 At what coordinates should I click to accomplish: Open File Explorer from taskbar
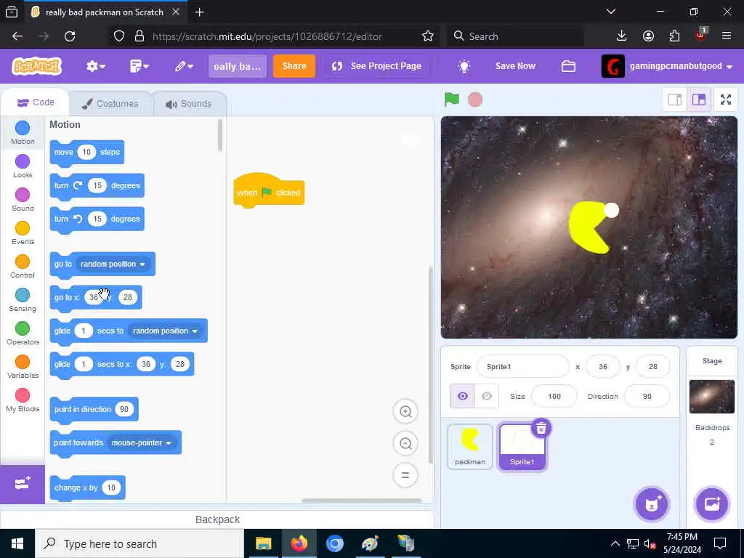[x=263, y=543]
